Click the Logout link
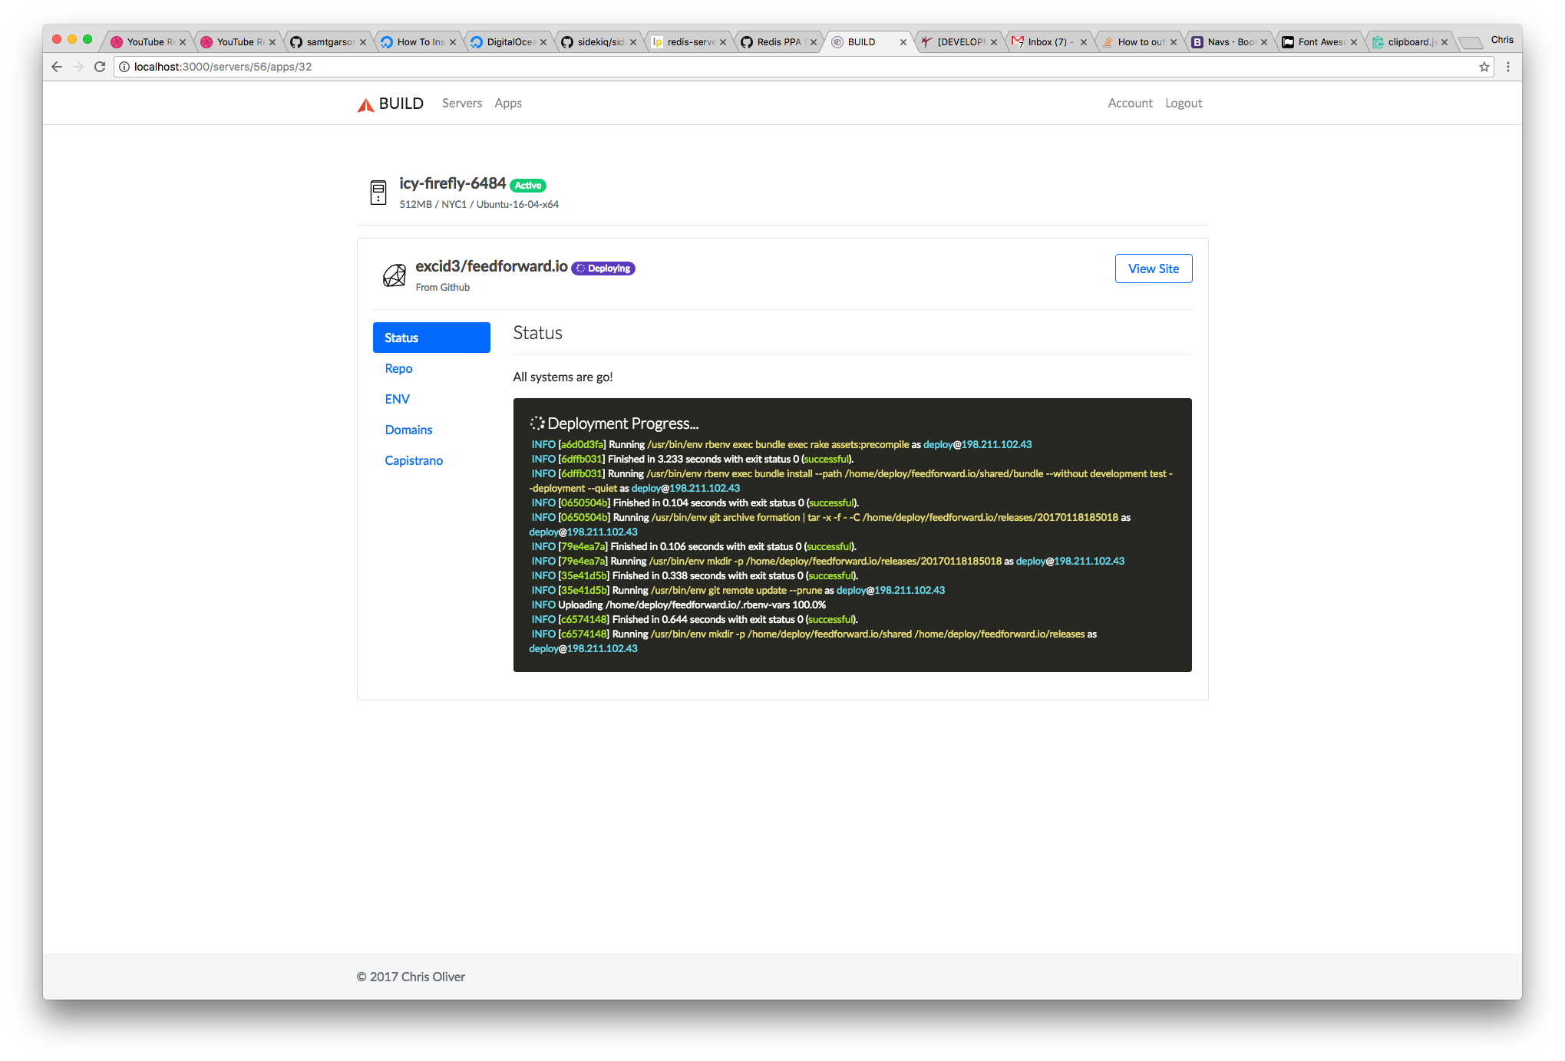Screen dimensions: 1565x1061 [x=1183, y=103]
